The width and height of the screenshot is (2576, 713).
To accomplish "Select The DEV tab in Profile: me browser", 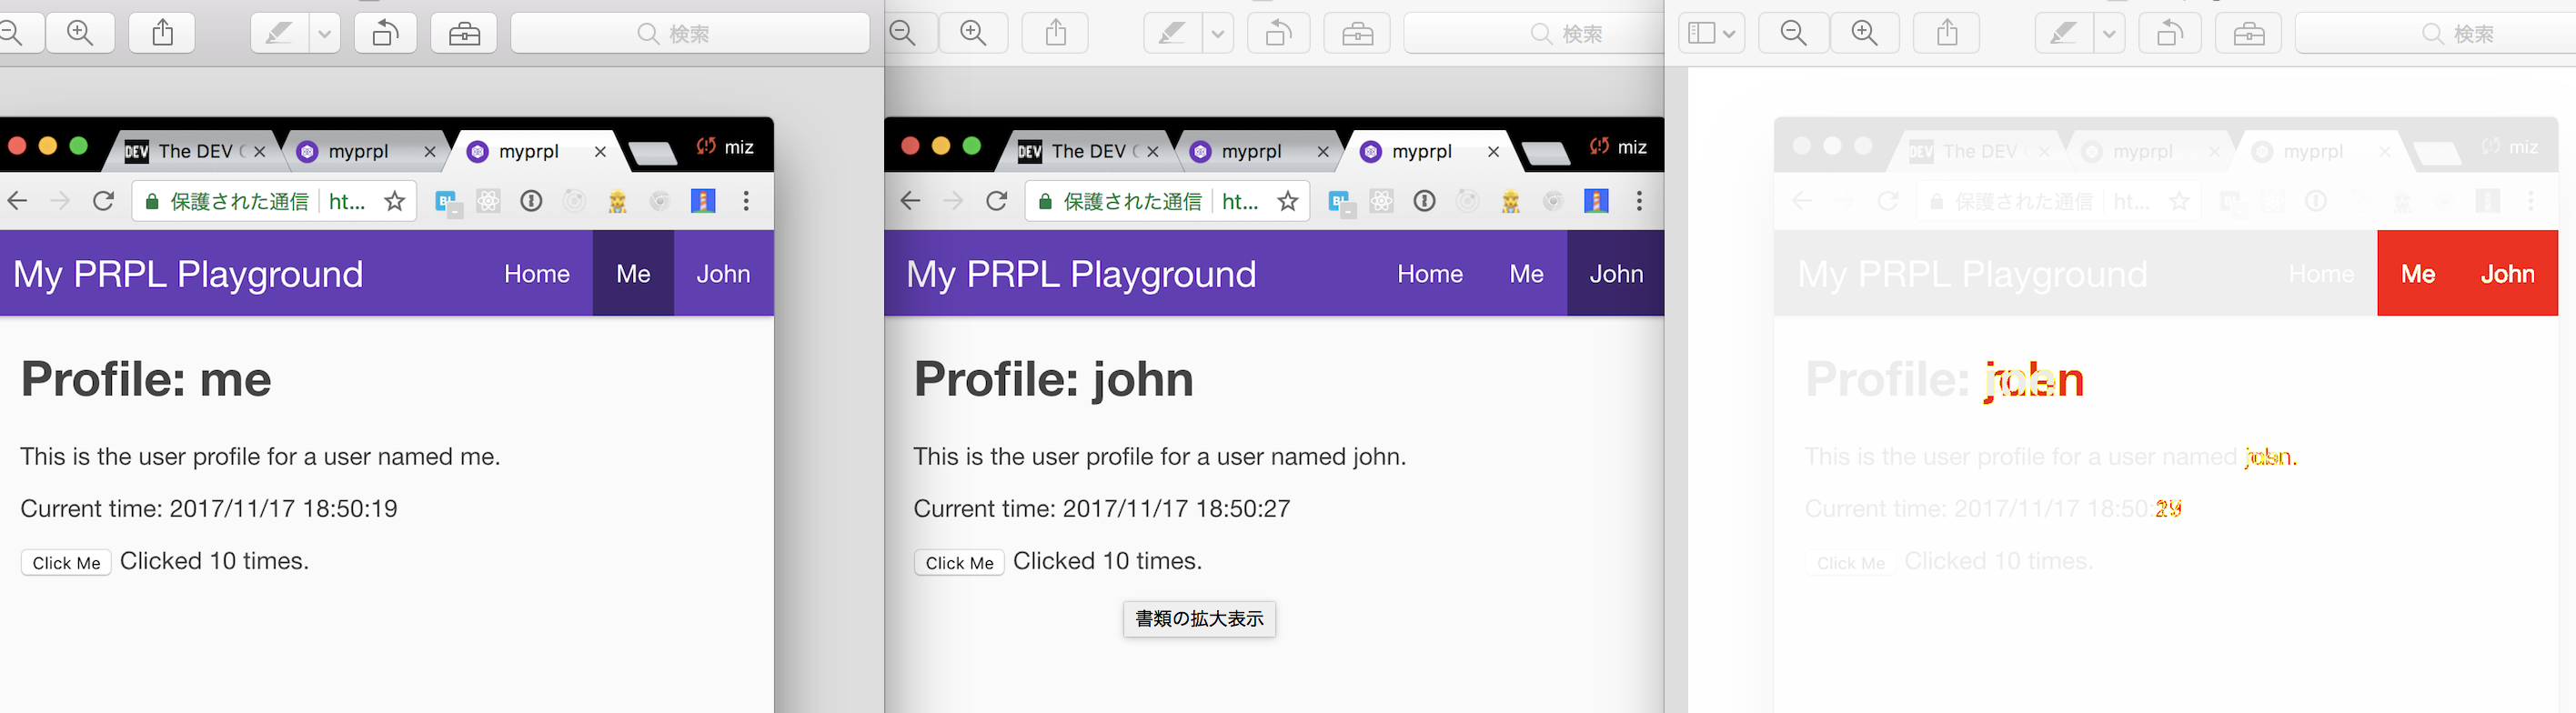I will pyautogui.click(x=192, y=151).
